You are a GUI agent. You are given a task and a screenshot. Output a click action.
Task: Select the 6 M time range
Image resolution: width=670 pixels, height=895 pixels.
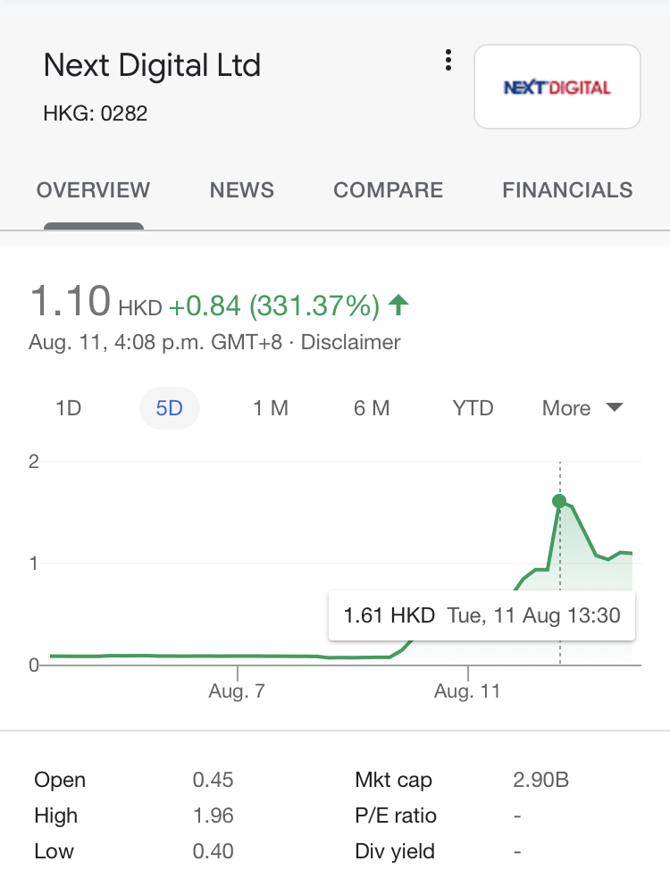click(x=372, y=408)
